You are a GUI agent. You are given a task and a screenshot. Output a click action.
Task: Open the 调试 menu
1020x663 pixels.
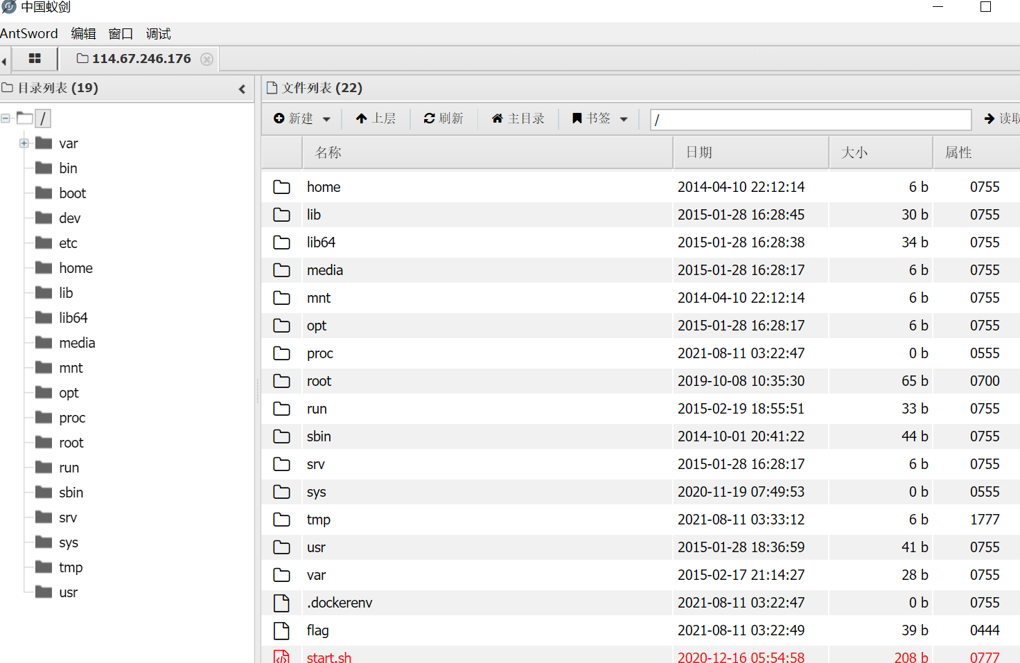click(x=158, y=33)
